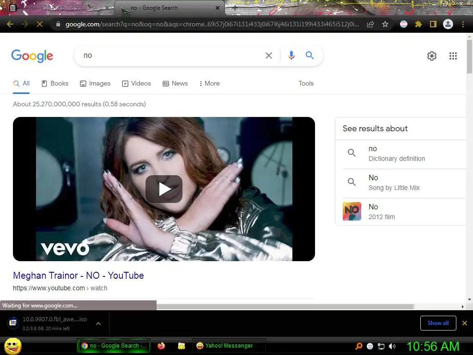Viewport: 473px width, 355px height.
Task: Open the yellow folder taskbar icon
Action: point(181,346)
